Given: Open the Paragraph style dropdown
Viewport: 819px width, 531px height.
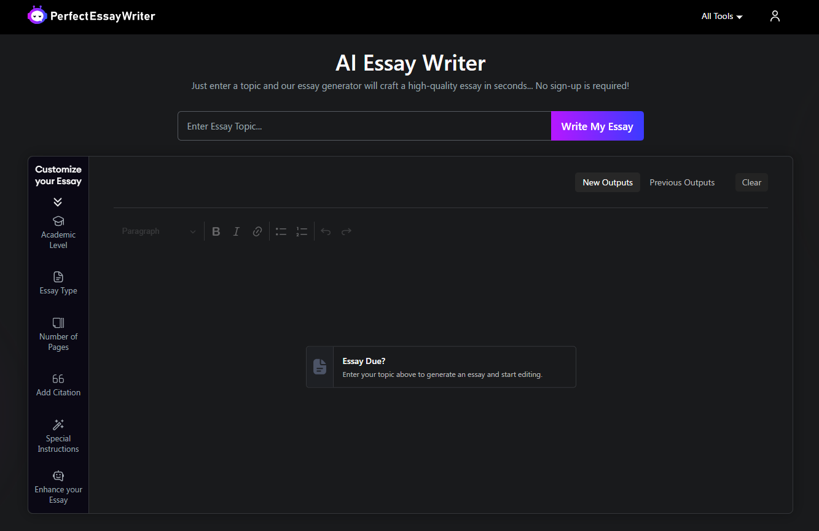Looking at the screenshot, I should pyautogui.click(x=159, y=231).
